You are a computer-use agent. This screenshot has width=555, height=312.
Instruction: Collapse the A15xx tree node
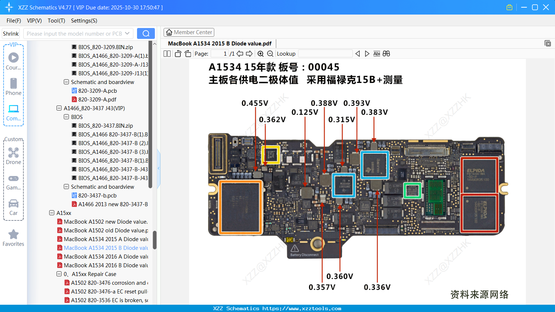(52, 213)
